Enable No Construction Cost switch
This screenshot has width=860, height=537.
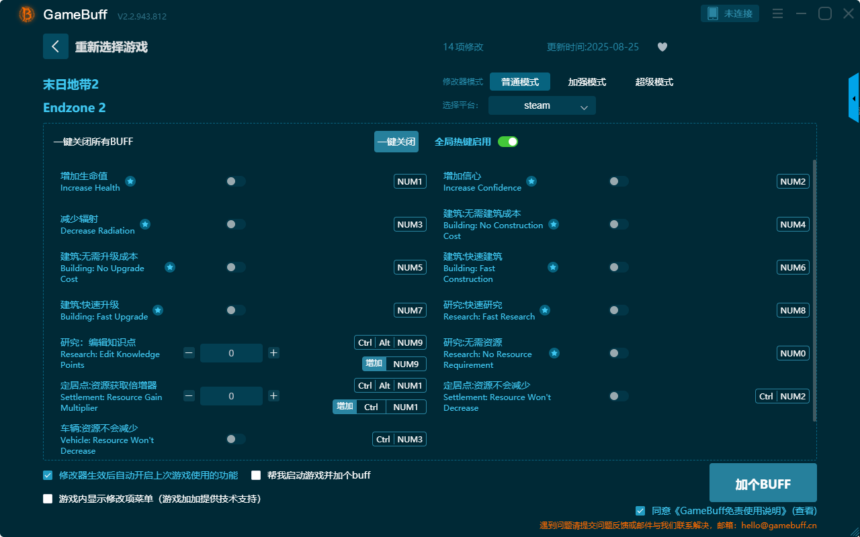[619, 224]
